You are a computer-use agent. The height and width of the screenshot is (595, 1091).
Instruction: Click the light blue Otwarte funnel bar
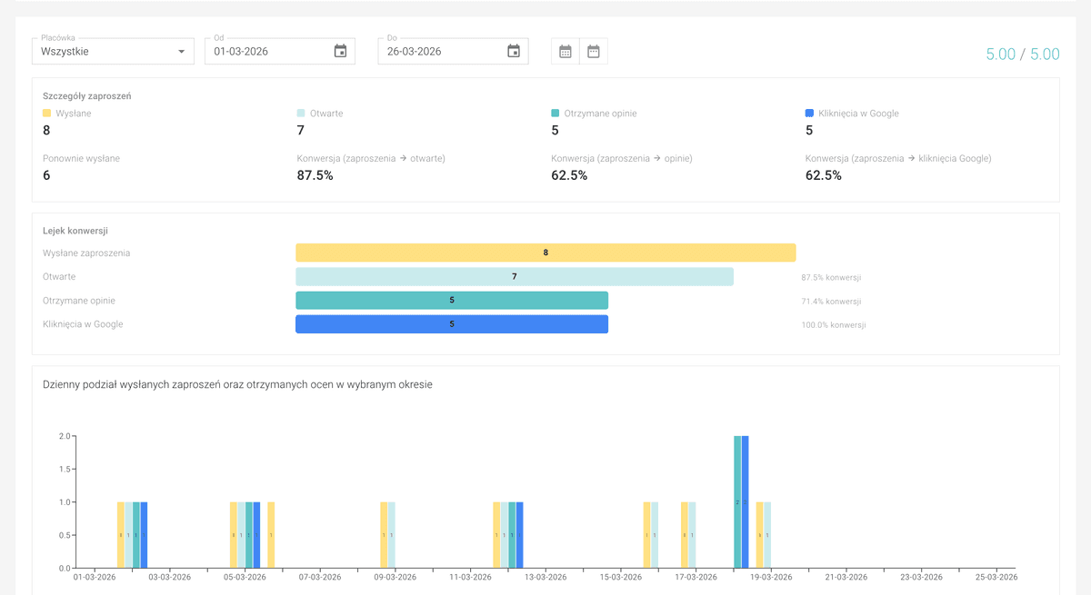click(514, 276)
